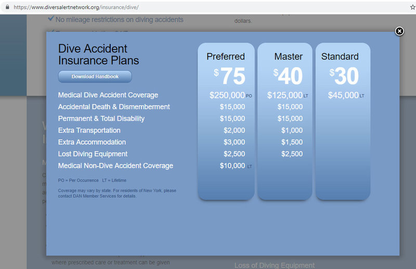The height and width of the screenshot is (269, 416).
Task: Close the insurance plans popup
Action: 399,31
